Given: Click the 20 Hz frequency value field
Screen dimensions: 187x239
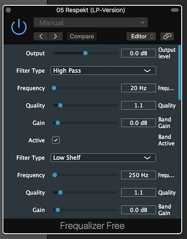Looking at the screenshot, I should point(138,88).
